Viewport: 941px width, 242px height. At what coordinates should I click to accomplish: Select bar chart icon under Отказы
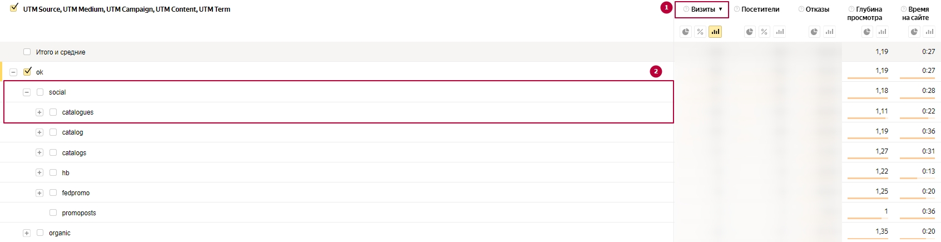[x=829, y=32]
